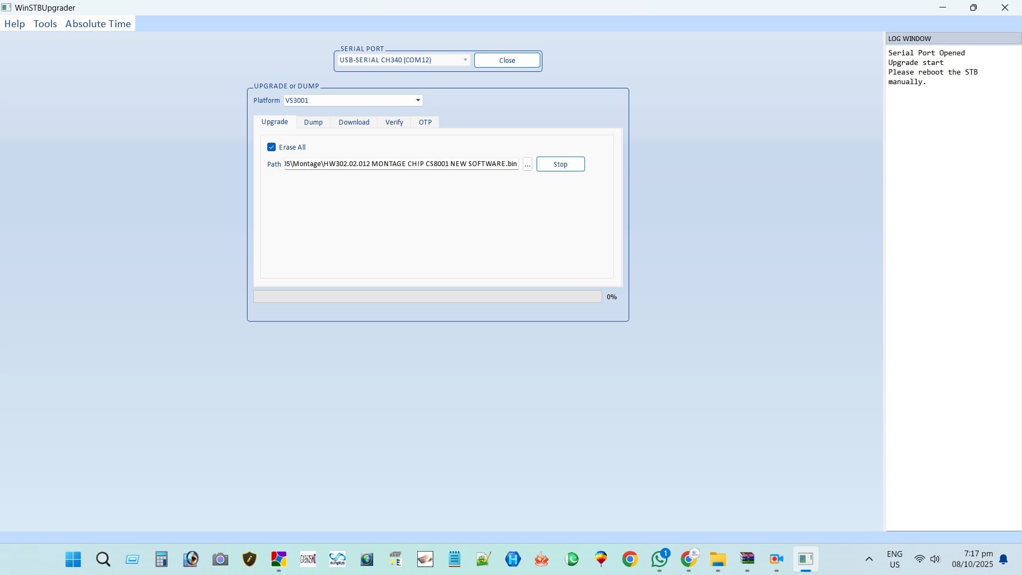Open the blue notepad application
The image size is (1022, 575).
(x=454, y=560)
